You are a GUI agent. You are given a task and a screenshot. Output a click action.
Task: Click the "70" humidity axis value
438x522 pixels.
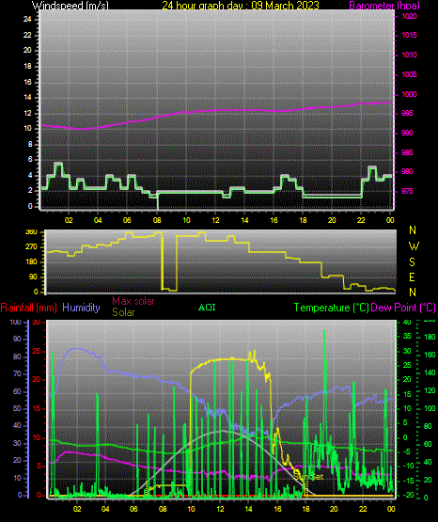[17, 373]
